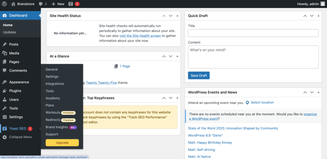
Task: Click the New plus icon
Action: [53, 4]
